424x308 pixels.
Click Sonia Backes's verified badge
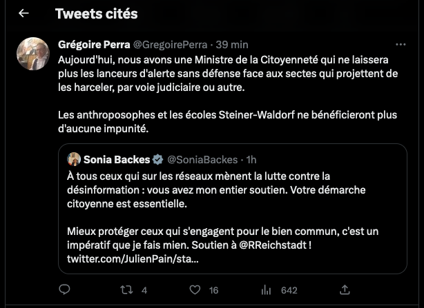point(157,159)
